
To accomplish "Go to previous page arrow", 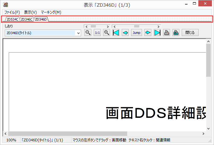I will tap(125, 33).
